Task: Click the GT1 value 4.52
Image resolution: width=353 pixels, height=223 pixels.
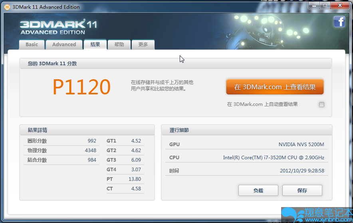Action: pos(136,141)
